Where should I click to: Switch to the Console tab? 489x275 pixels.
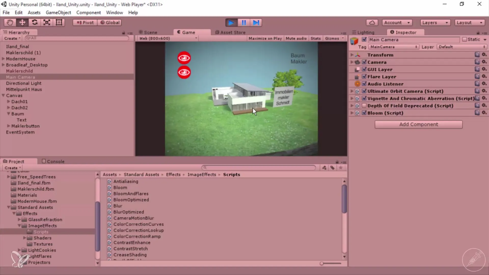tap(53, 161)
